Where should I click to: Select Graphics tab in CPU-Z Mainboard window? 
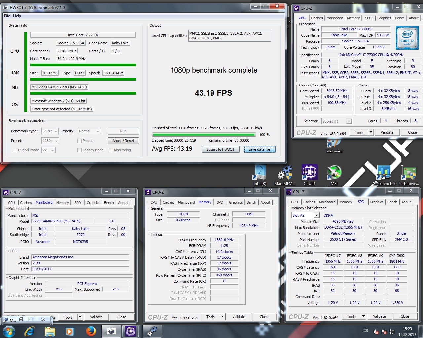[94, 203]
